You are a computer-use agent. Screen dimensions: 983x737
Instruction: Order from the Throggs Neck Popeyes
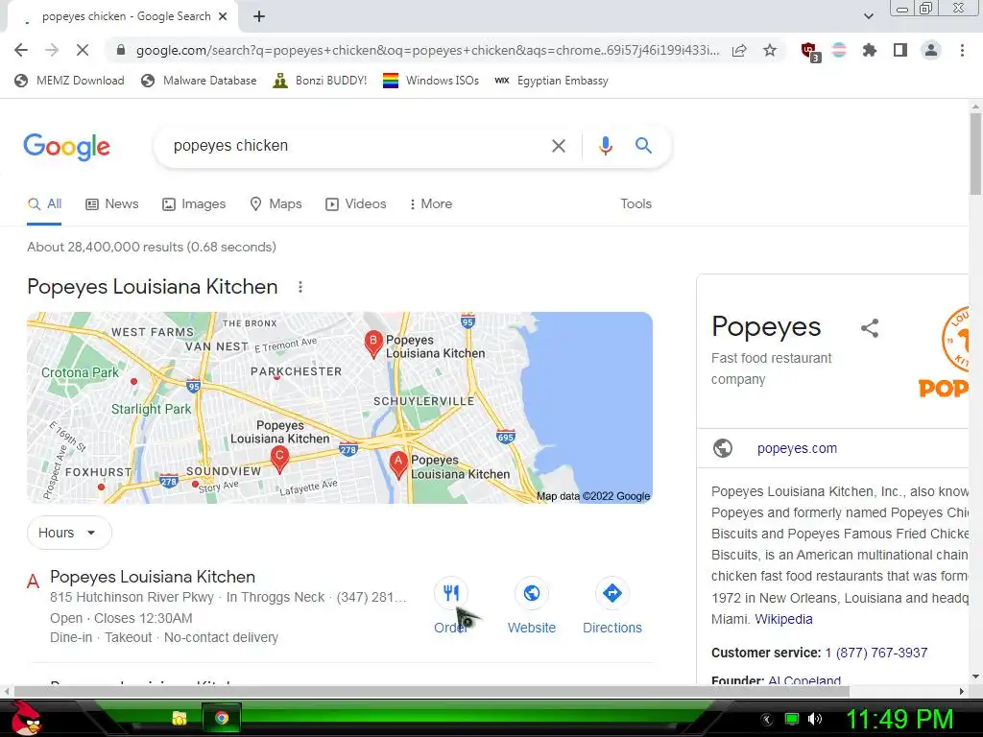[x=451, y=606]
